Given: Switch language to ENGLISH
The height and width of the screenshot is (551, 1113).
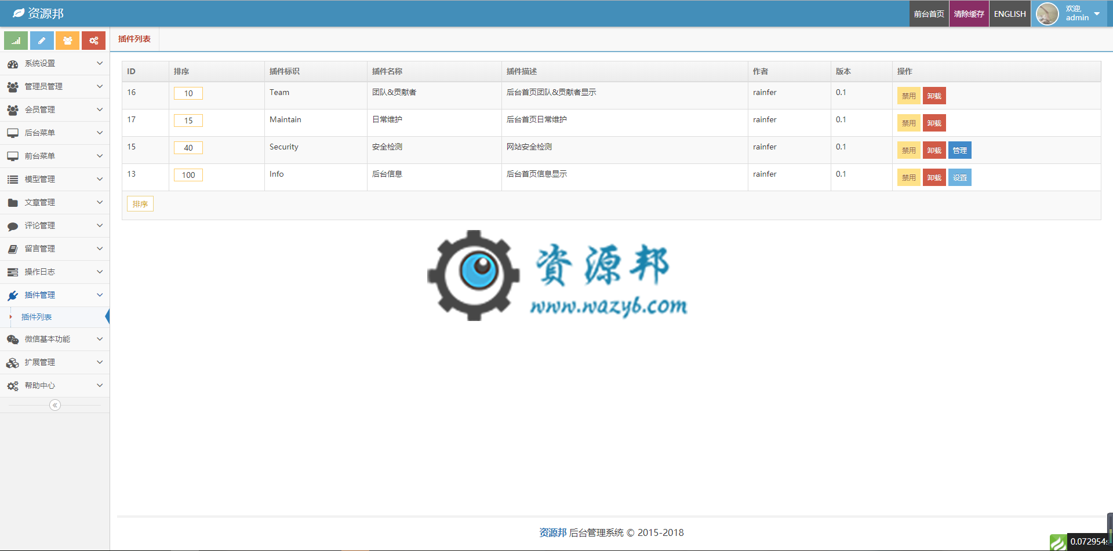Looking at the screenshot, I should coord(1010,14).
